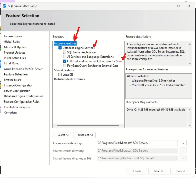
Task: Select Product Updates step in sidebar
Action: (x=14, y=53)
